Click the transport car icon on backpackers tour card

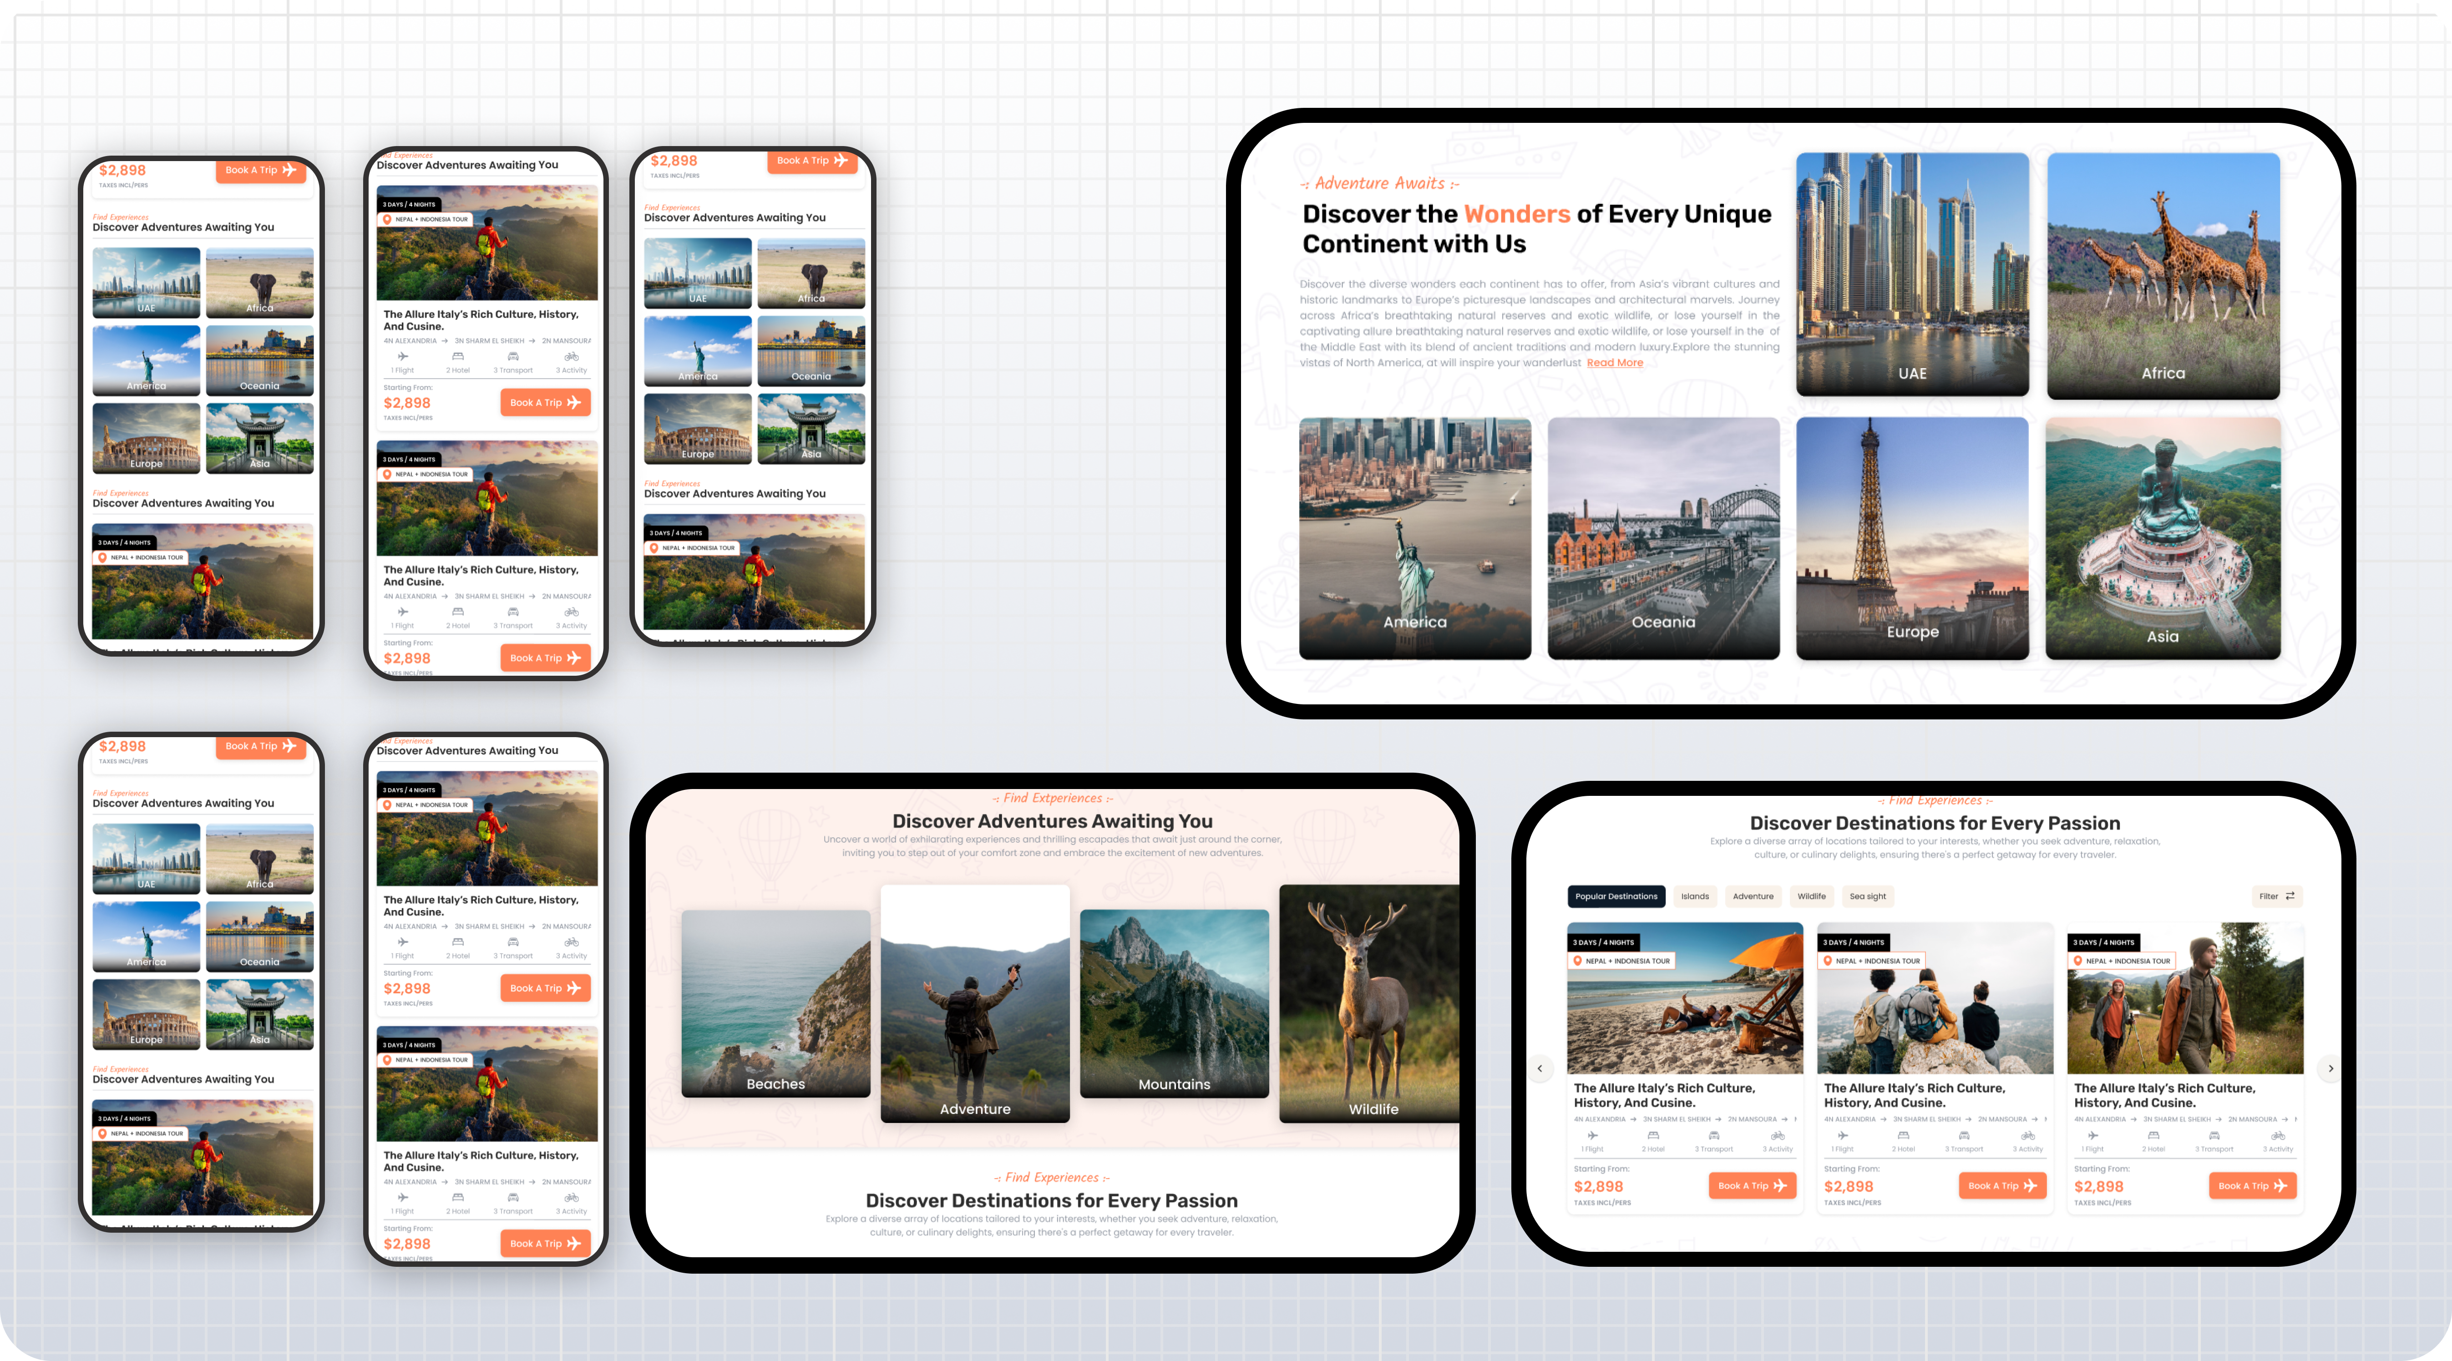pos(1964,1134)
